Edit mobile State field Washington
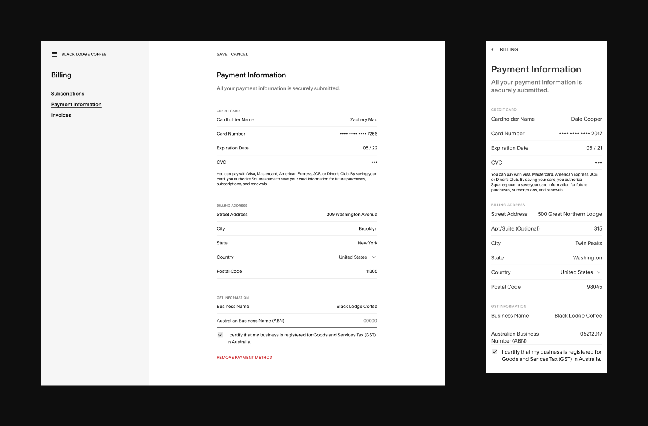 (x=547, y=258)
